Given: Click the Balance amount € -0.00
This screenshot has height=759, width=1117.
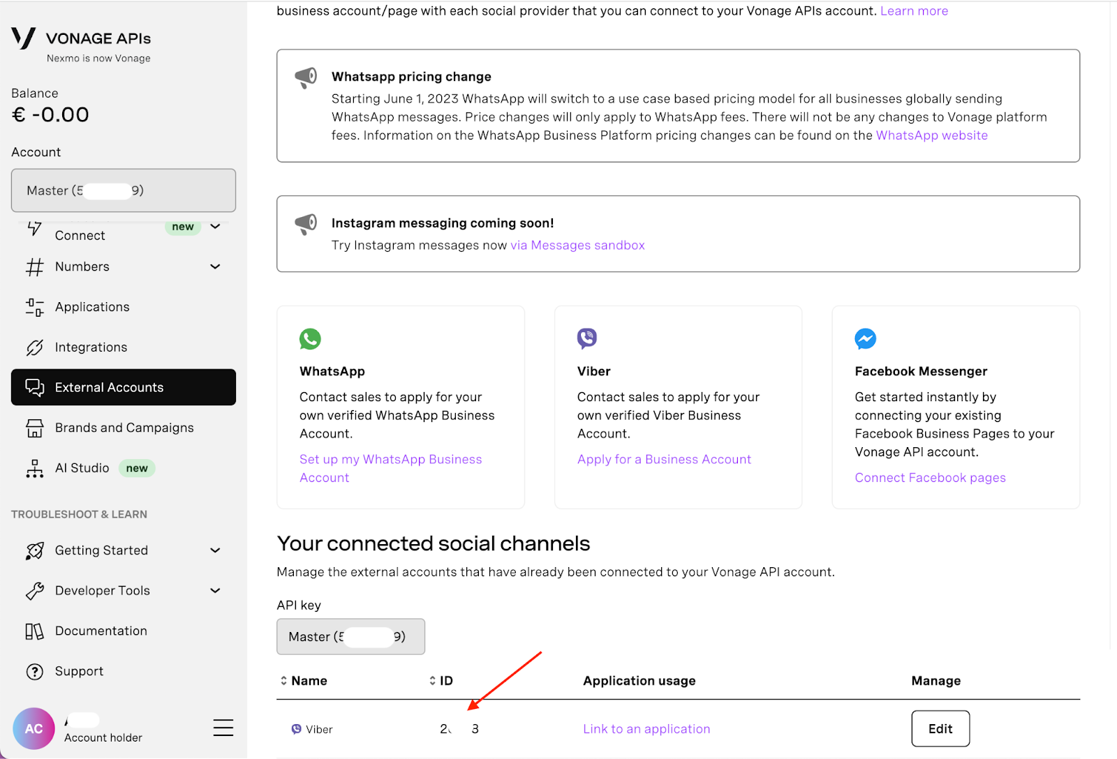Looking at the screenshot, I should click(x=51, y=114).
